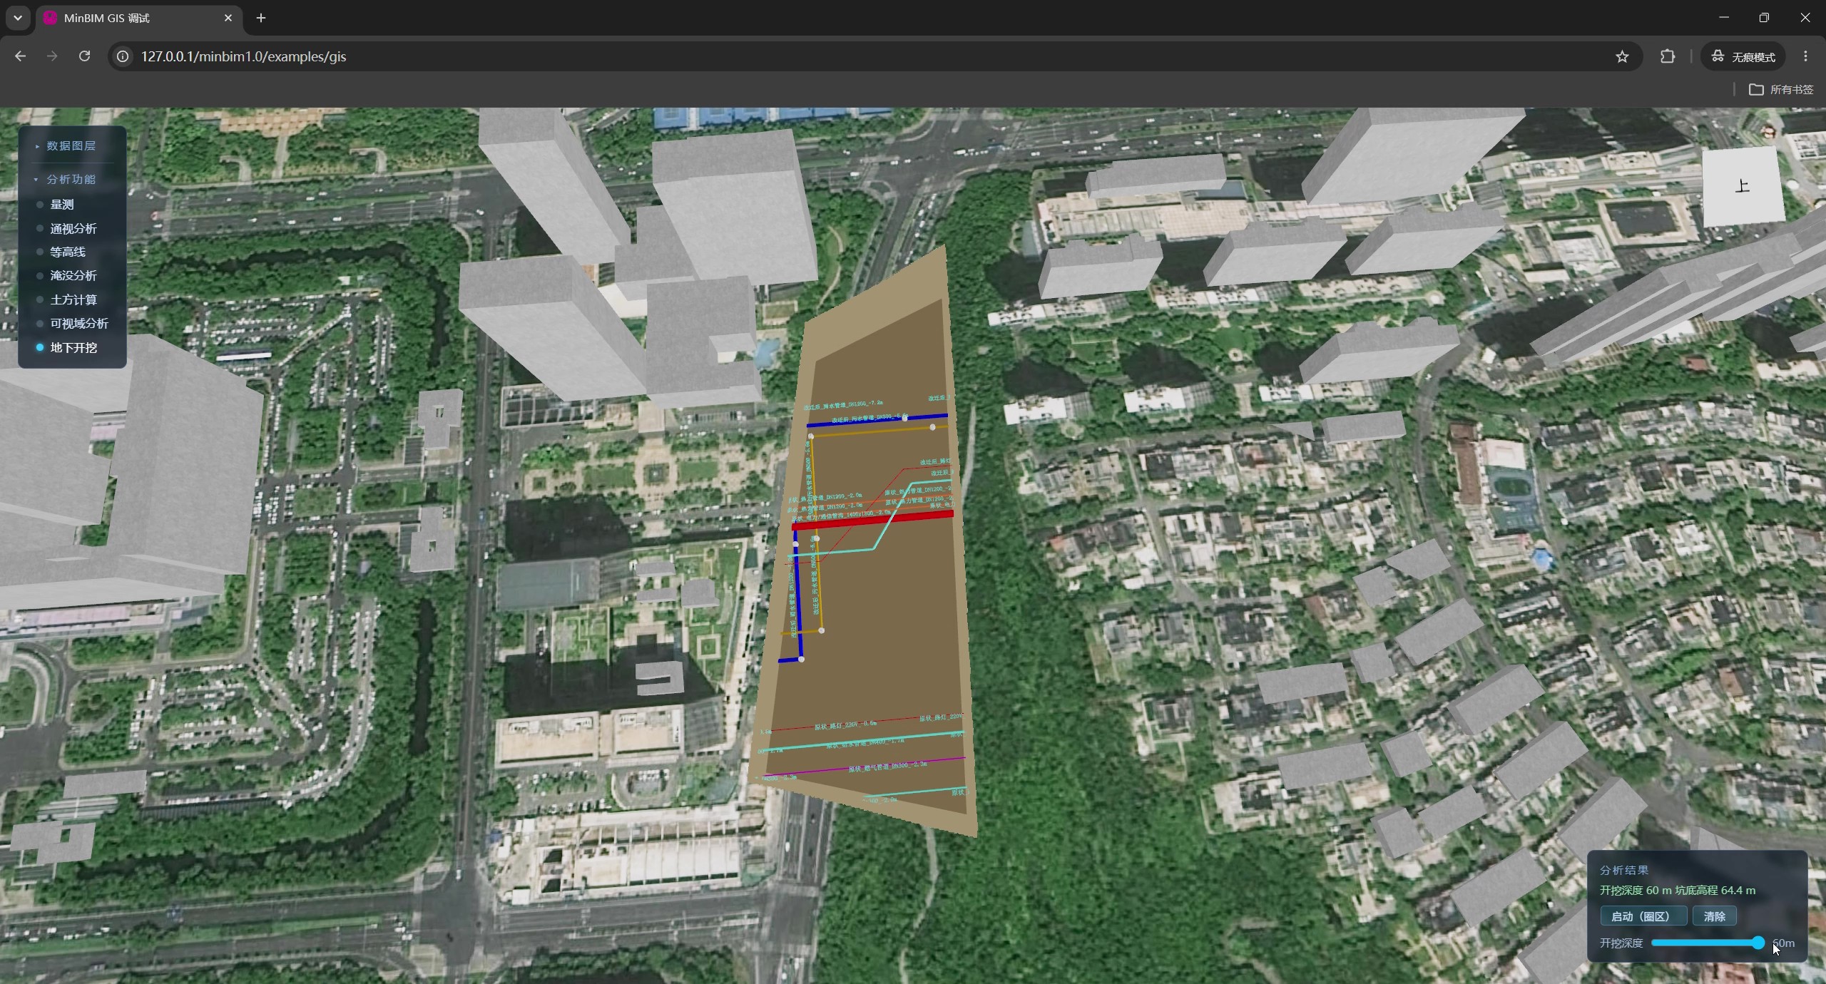The height and width of the screenshot is (984, 1826).
Task: Go forward in browser history
Action: click(52, 56)
